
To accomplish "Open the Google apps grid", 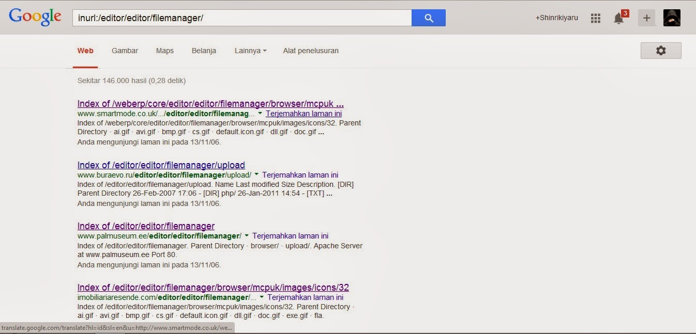I will tap(596, 18).
